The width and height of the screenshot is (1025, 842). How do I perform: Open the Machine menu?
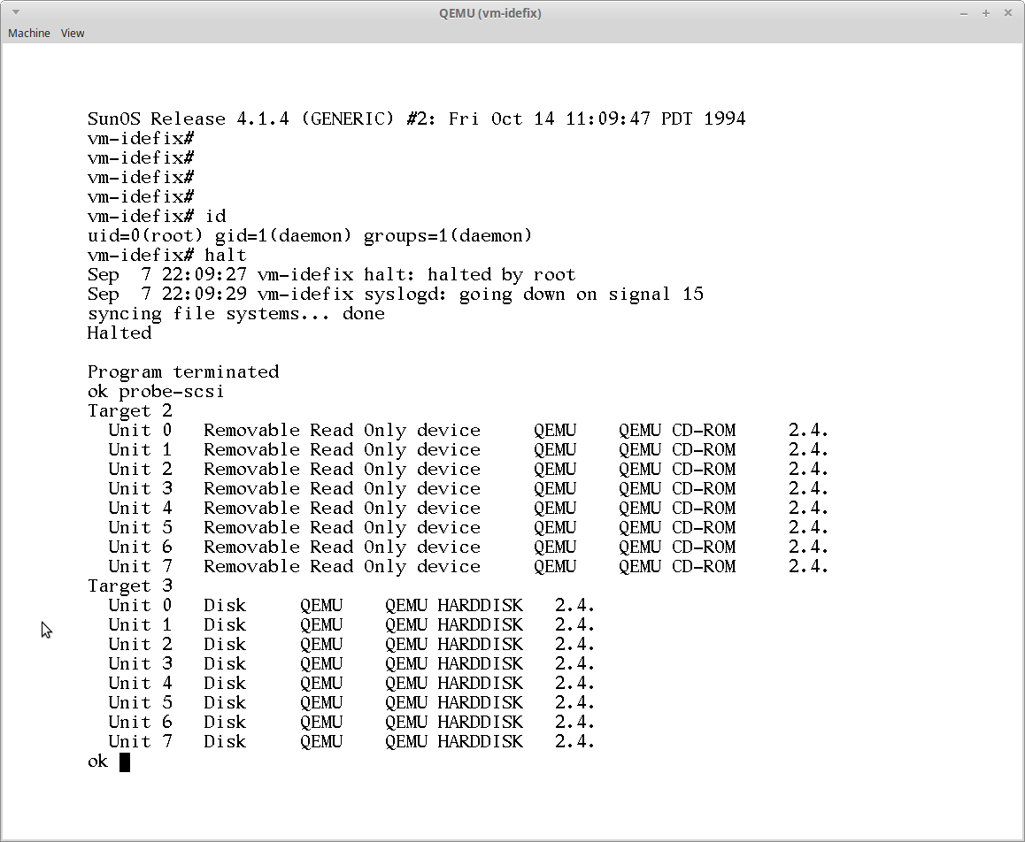point(28,34)
